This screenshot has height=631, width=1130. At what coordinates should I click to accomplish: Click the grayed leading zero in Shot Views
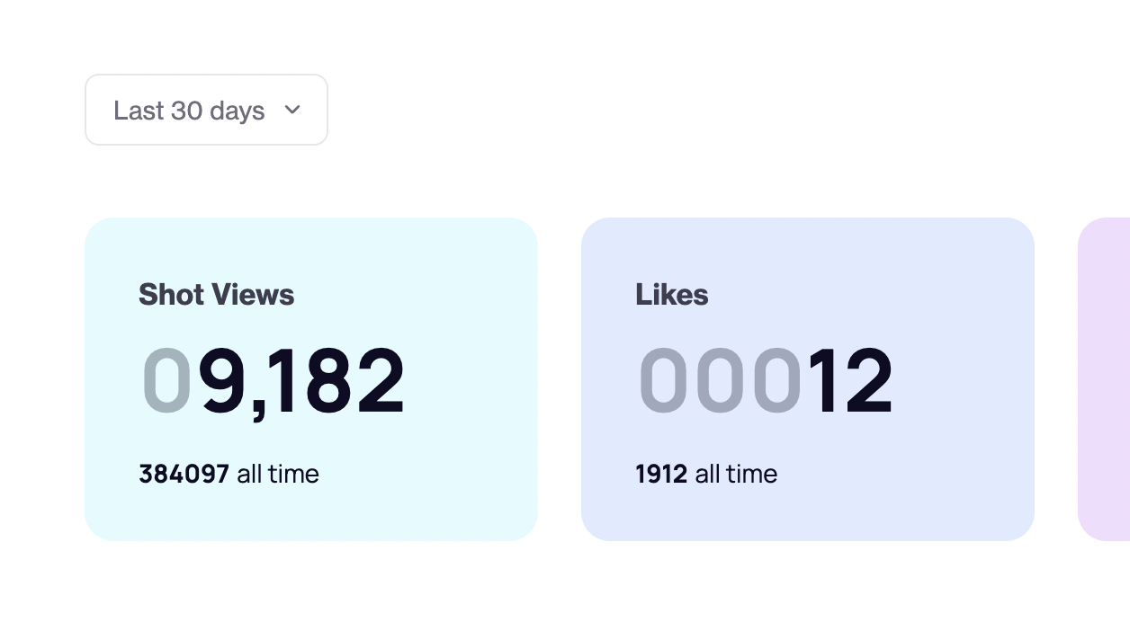coord(167,381)
